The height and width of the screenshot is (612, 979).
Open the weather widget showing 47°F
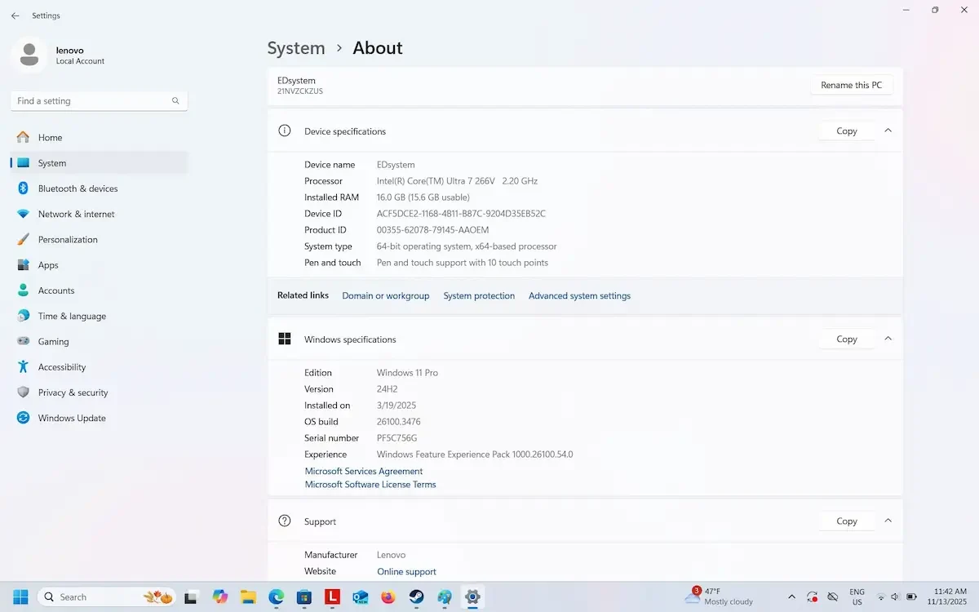click(719, 596)
